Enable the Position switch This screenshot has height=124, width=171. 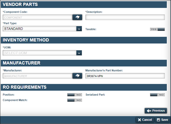coord(74,95)
